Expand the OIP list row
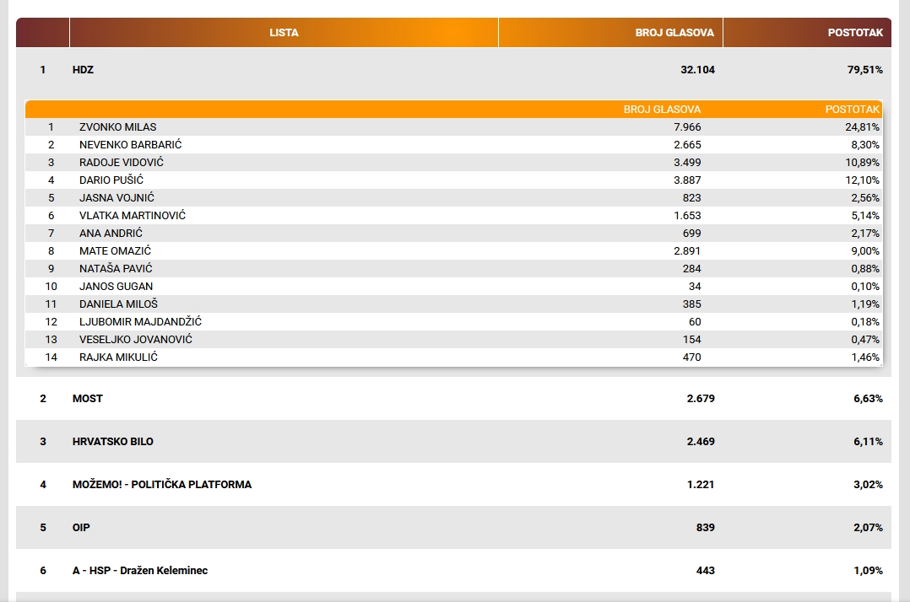This screenshot has height=602, width=910. pos(453,527)
